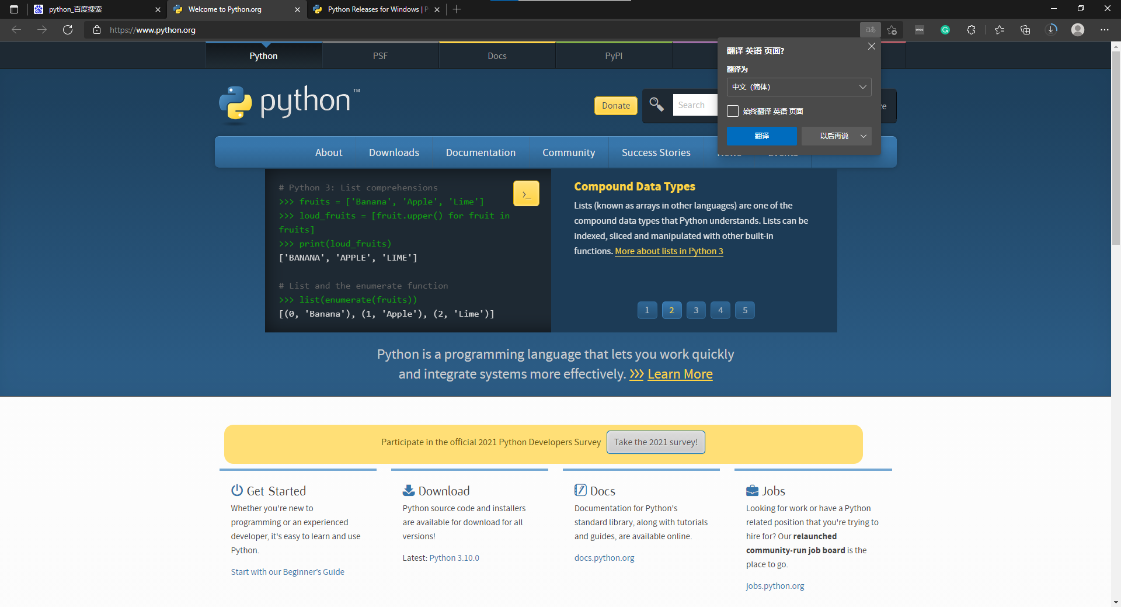
Task: Click the yellow Donate button
Action: click(616, 106)
